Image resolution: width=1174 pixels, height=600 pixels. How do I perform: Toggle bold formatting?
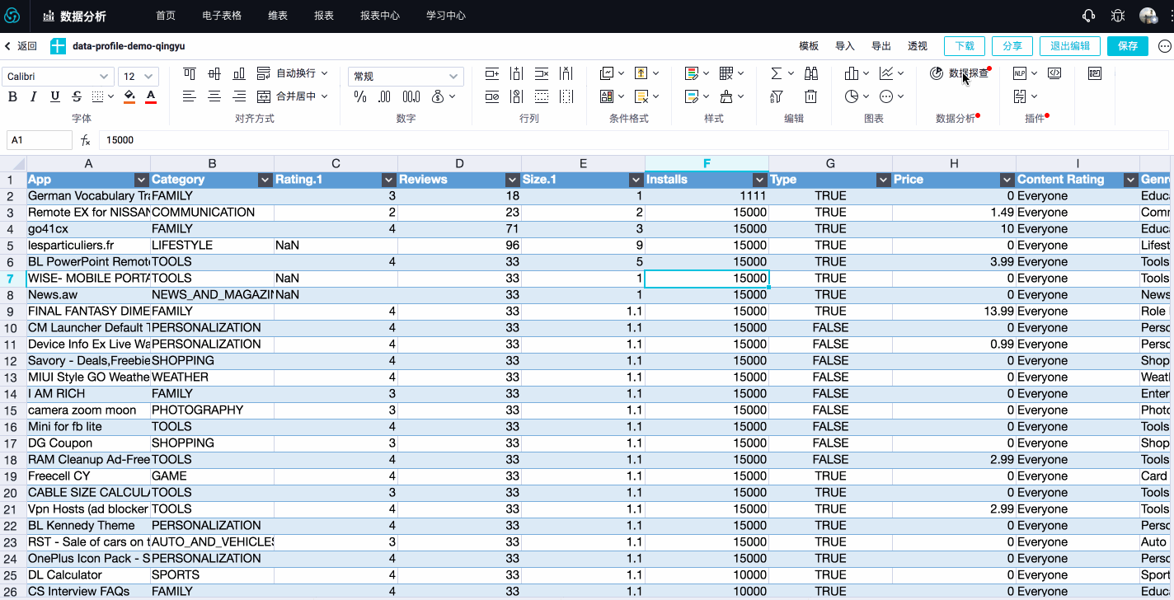(x=12, y=96)
